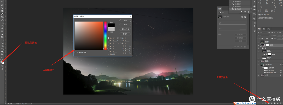The width and height of the screenshot is (283, 105).
Task: Click inside the color field gradient square
Action: point(89,36)
